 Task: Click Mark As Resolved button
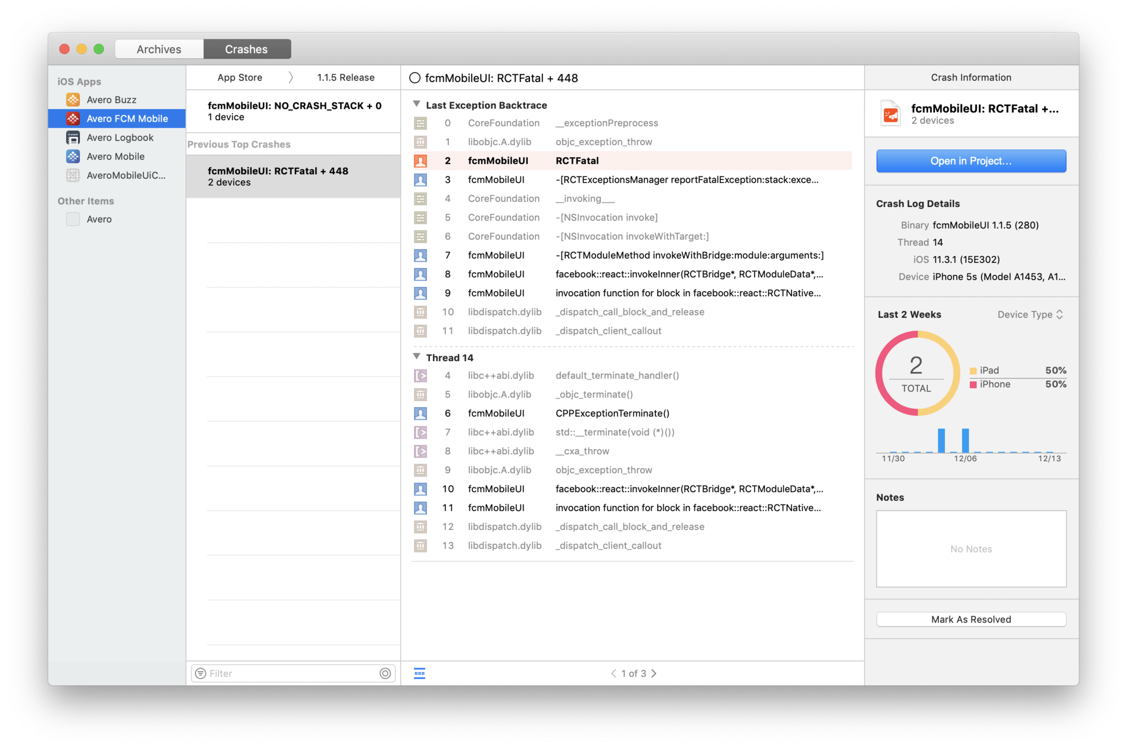coord(971,619)
